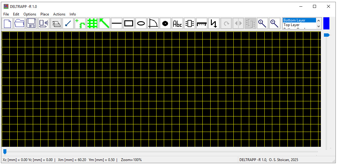Toggle the green plus origin tool
337x165 pixels.
click(80, 23)
